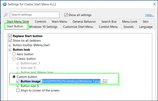Image resolution: width=158 pixels, height=101 pixels.
Task: Enable Align to corner of the screen
Action: tap(18, 90)
